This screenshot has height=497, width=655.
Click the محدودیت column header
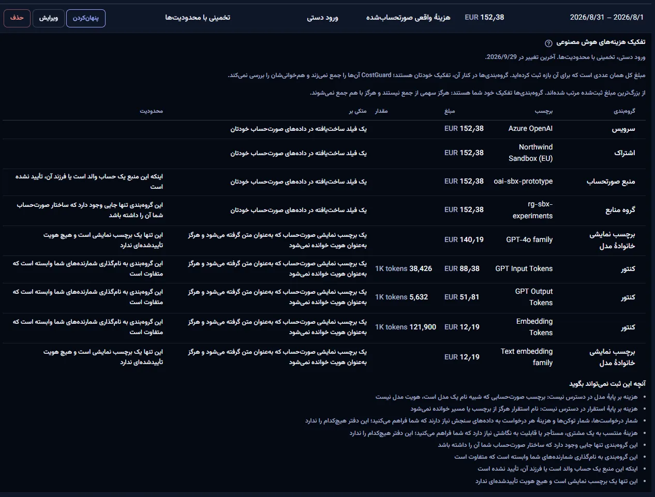[152, 111]
